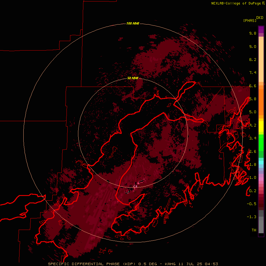This screenshot has width=266, height=266.
Task: Click the 8.2 scale value
Action: pos(253,59)
